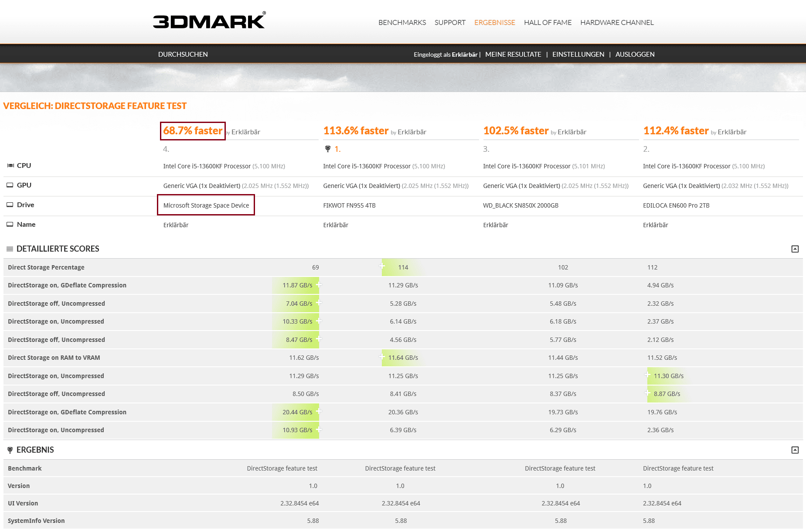Click the 10.33 GB/s score
806x529 pixels.
pos(297,321)
